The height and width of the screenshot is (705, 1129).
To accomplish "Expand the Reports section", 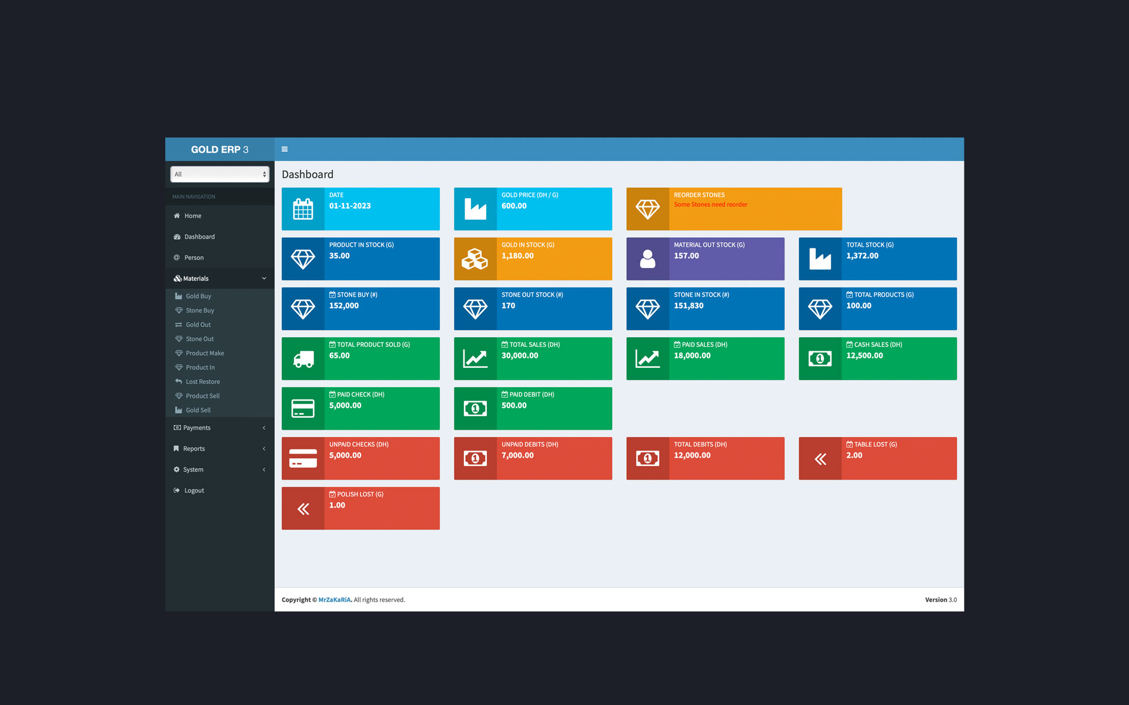I will [x=219, y=448].
